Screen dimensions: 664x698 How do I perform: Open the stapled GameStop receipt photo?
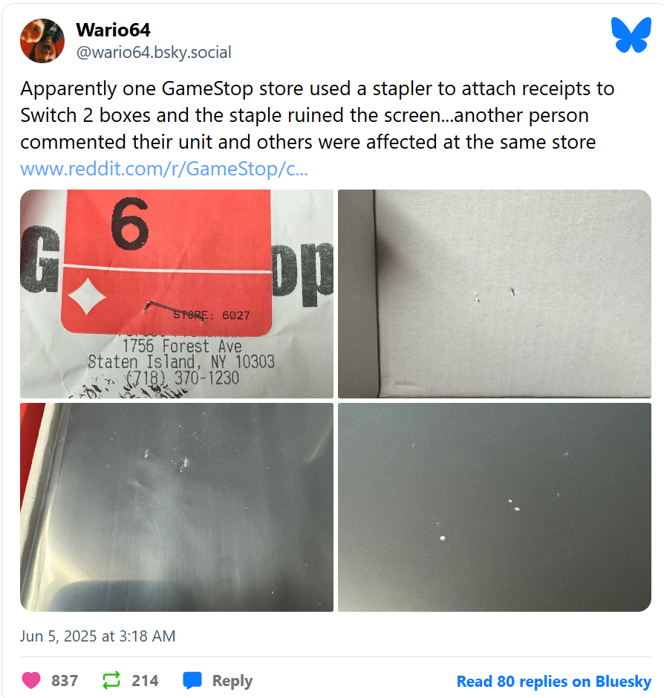[x=177, y=294]
